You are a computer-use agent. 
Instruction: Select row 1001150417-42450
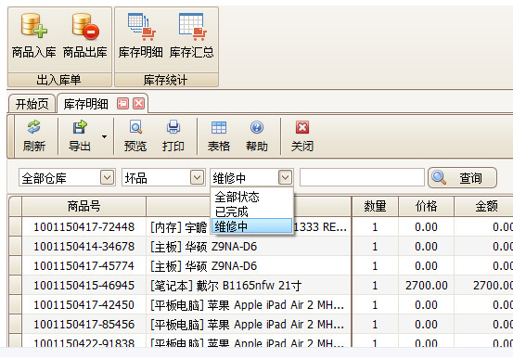[x=261, y=304]
